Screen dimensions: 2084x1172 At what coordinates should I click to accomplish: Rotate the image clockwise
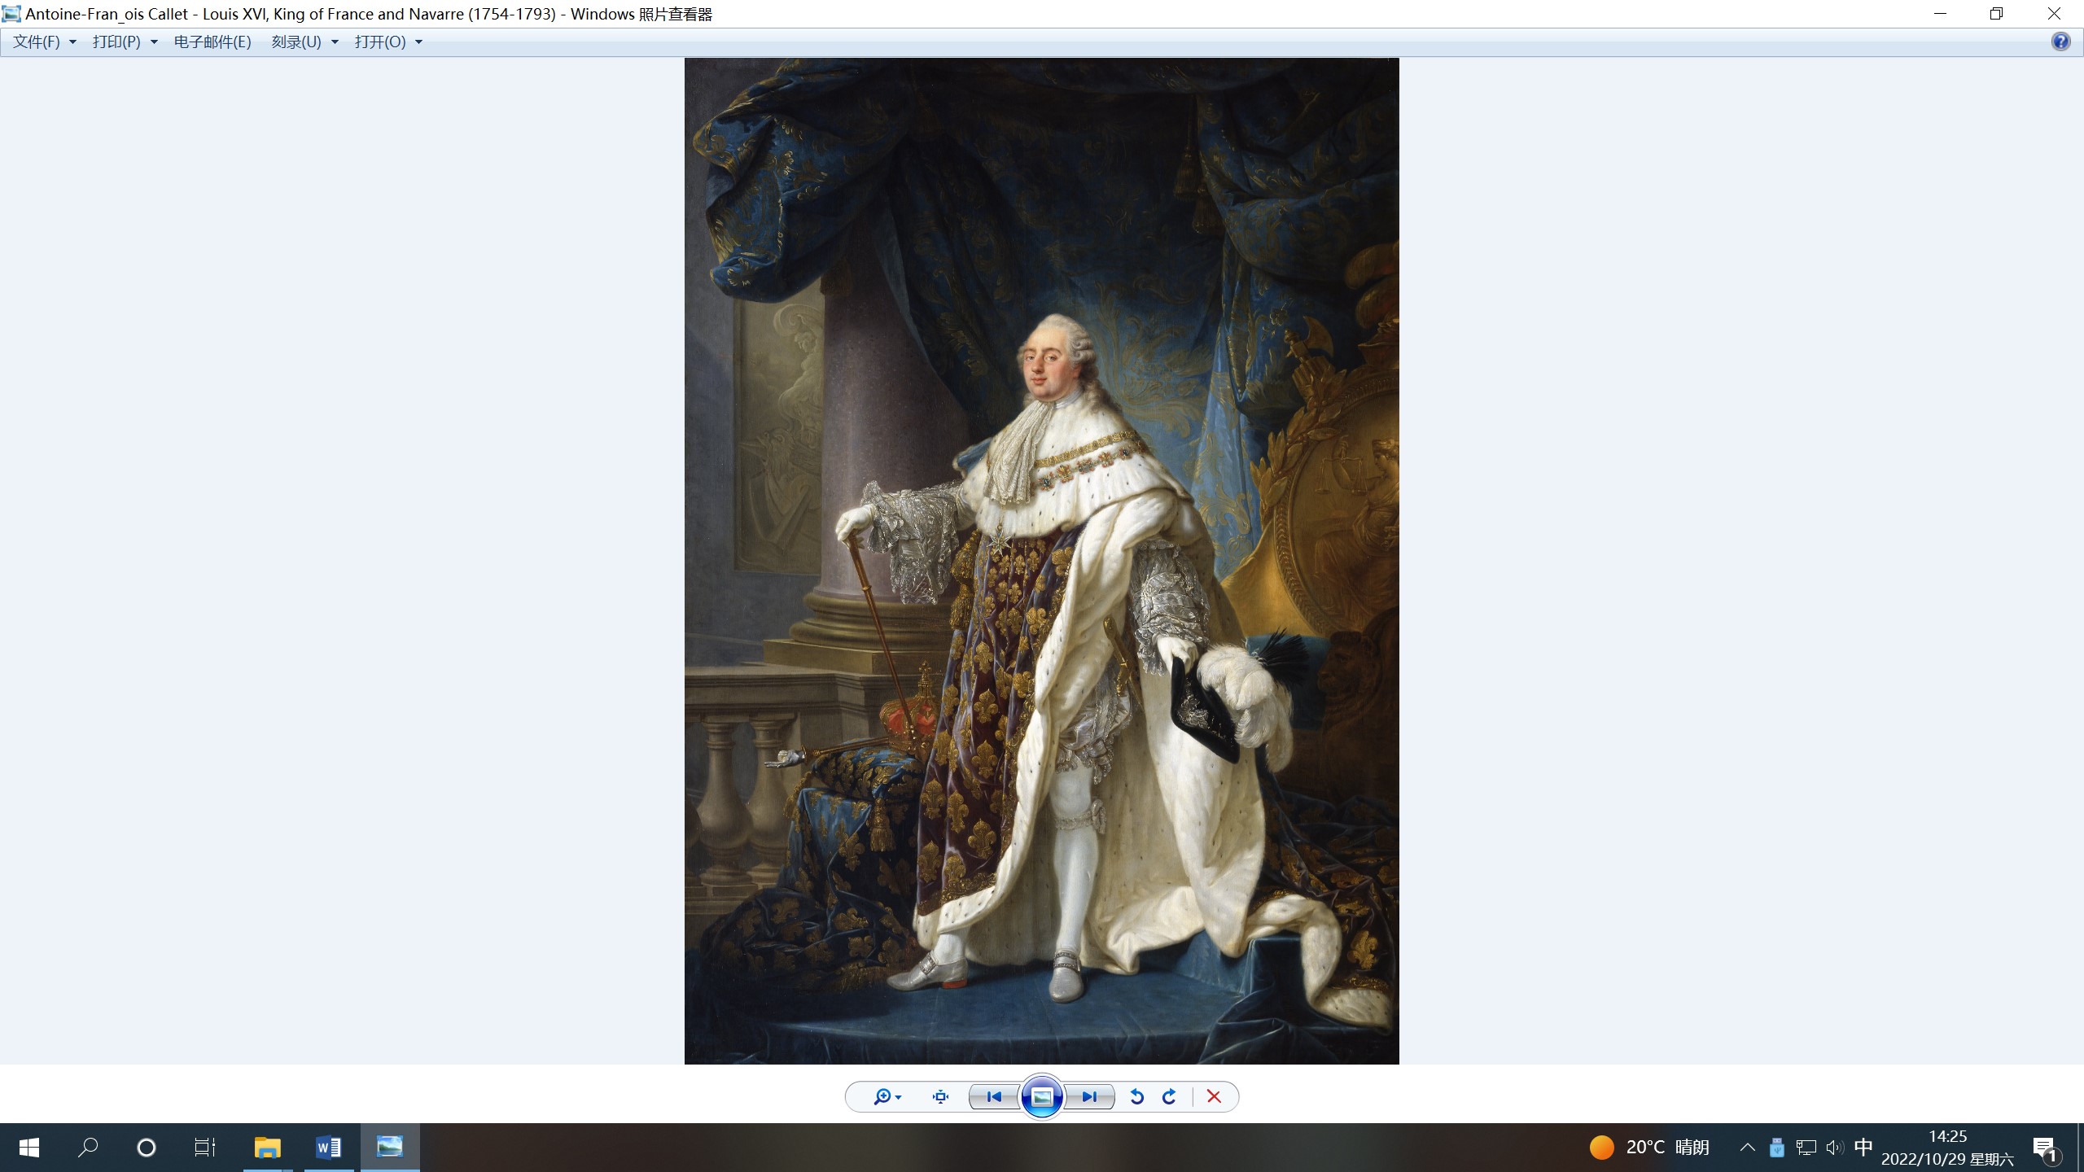[x=1169, y=1097]
